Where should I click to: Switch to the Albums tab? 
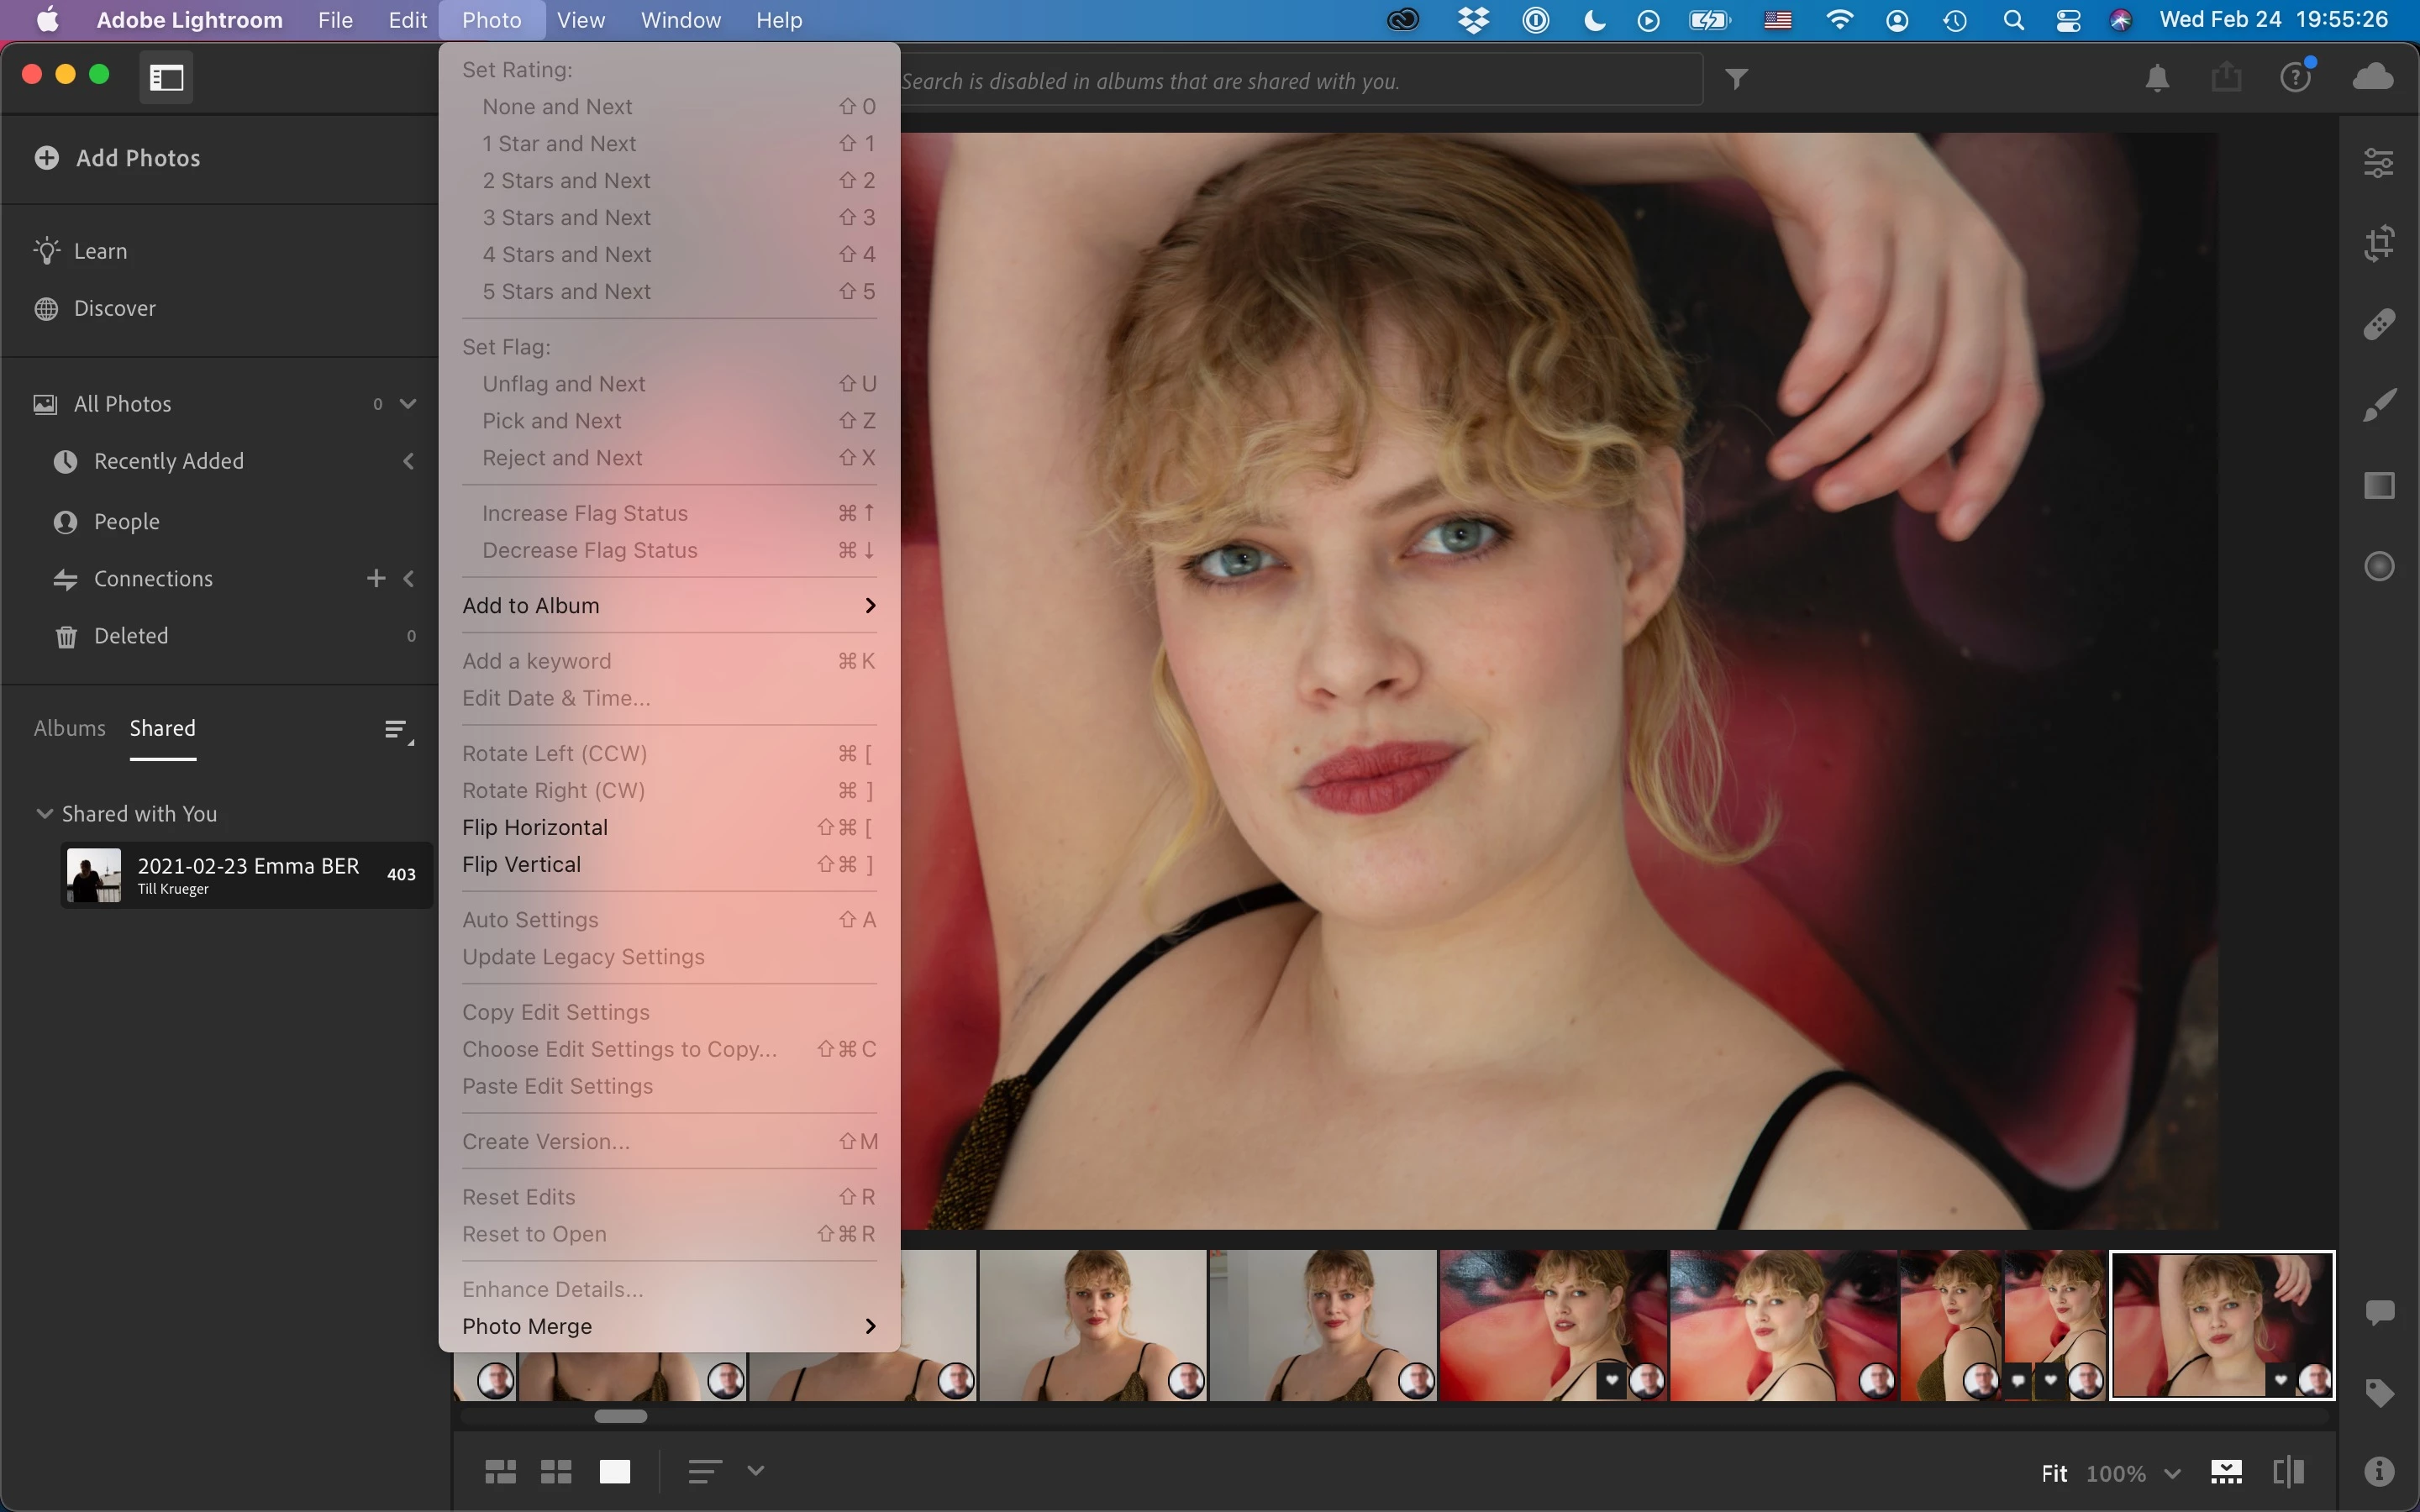(69, 728)
